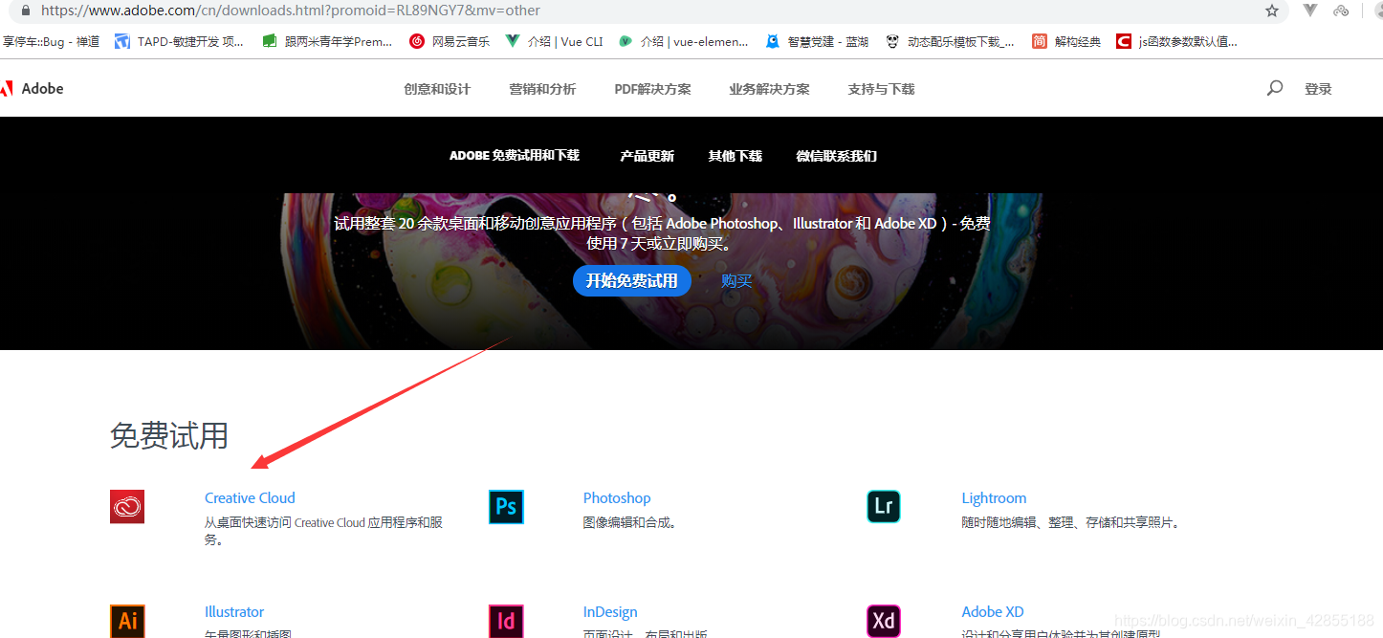This screenshot has width=1383, height=638.
Task: Open the Vue CLI bookmark
Action: 555,41
